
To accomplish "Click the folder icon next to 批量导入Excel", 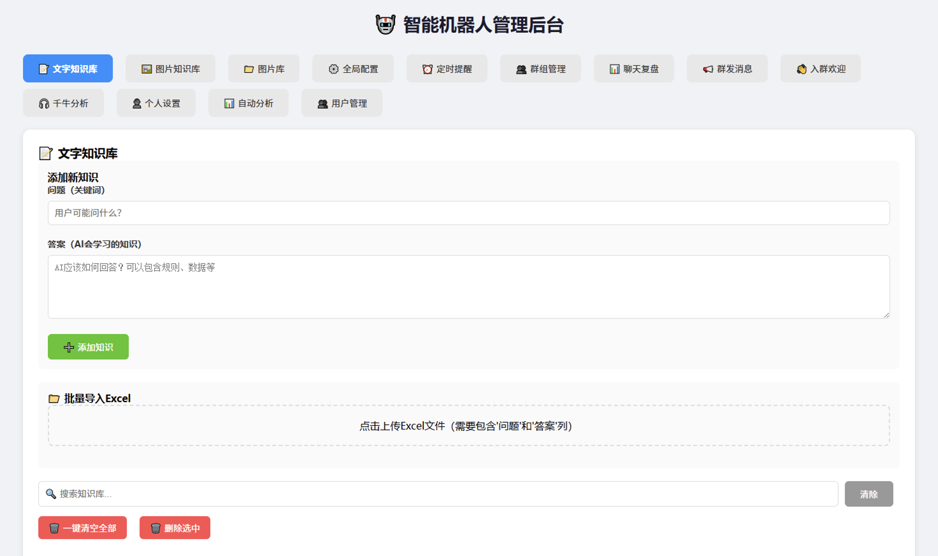I will [x=54, y=398].
